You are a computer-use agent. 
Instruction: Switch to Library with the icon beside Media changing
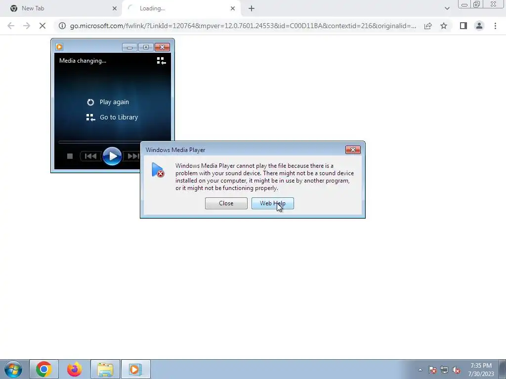tap(161, 61)
